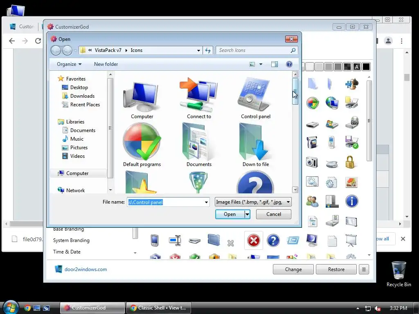Click the volume muted tray icon
This screenshot has width=419, height=314.
378,308
